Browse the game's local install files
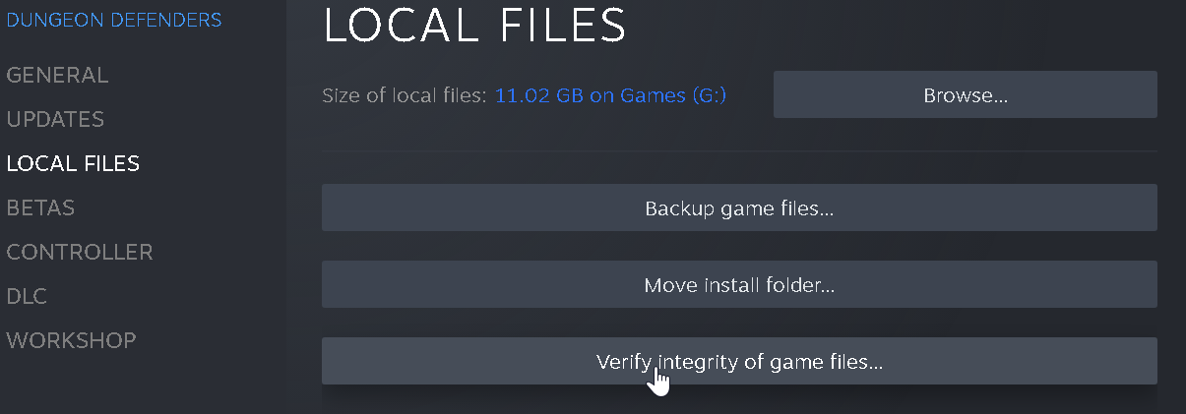This screenshot has height=414, width=1186. tap(965, 95)
